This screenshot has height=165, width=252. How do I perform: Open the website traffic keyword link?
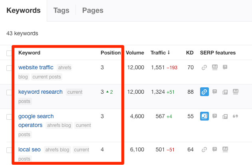tap(36, 67)
